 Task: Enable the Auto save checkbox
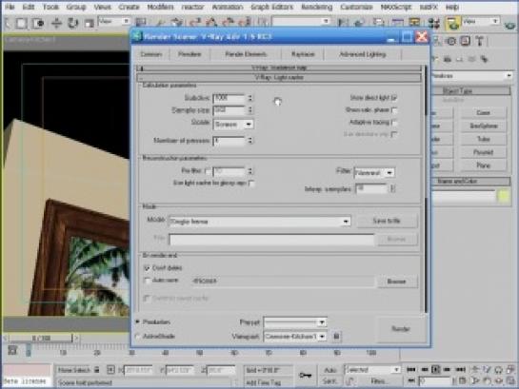[x=147, y=281]
